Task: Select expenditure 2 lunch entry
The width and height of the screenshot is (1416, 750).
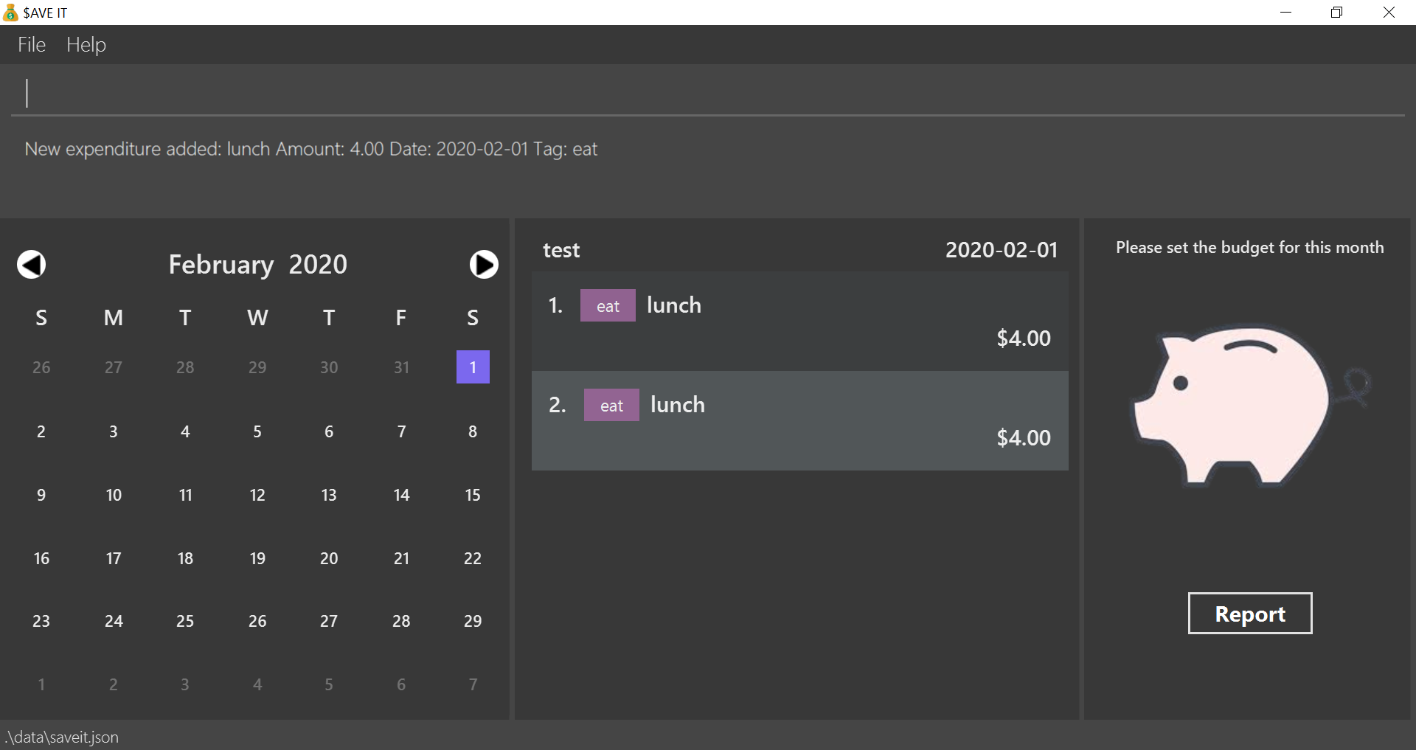Action: click(x=800, y=420)
